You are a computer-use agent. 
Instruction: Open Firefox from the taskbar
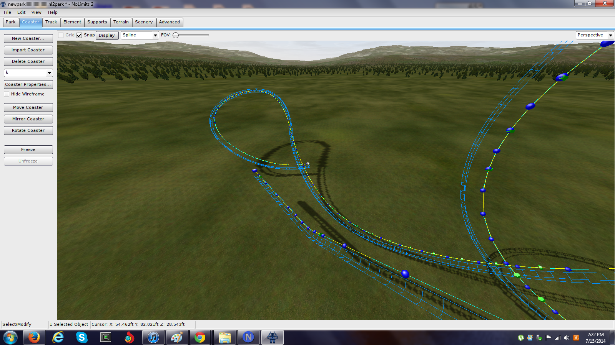[x=34, y=337]
